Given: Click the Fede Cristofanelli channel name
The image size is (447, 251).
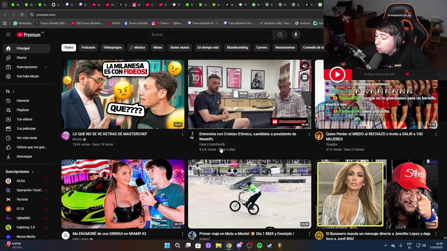Looking at the screenshot, I should [x=212, y=144].
